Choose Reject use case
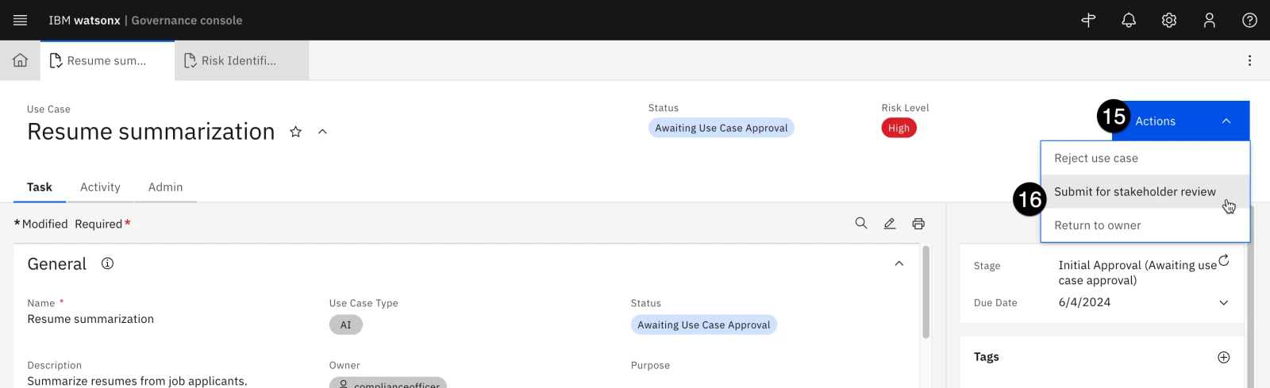The height and width of the screenshot is (388, 1270). point(1145,159)
